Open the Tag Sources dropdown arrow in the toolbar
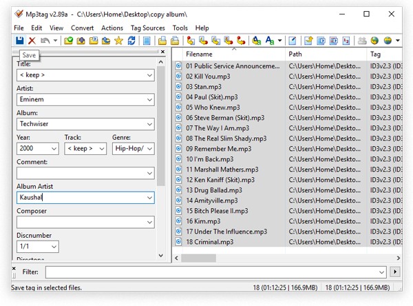The height and width of the screenshot is (306, 413). coord(398,41)
